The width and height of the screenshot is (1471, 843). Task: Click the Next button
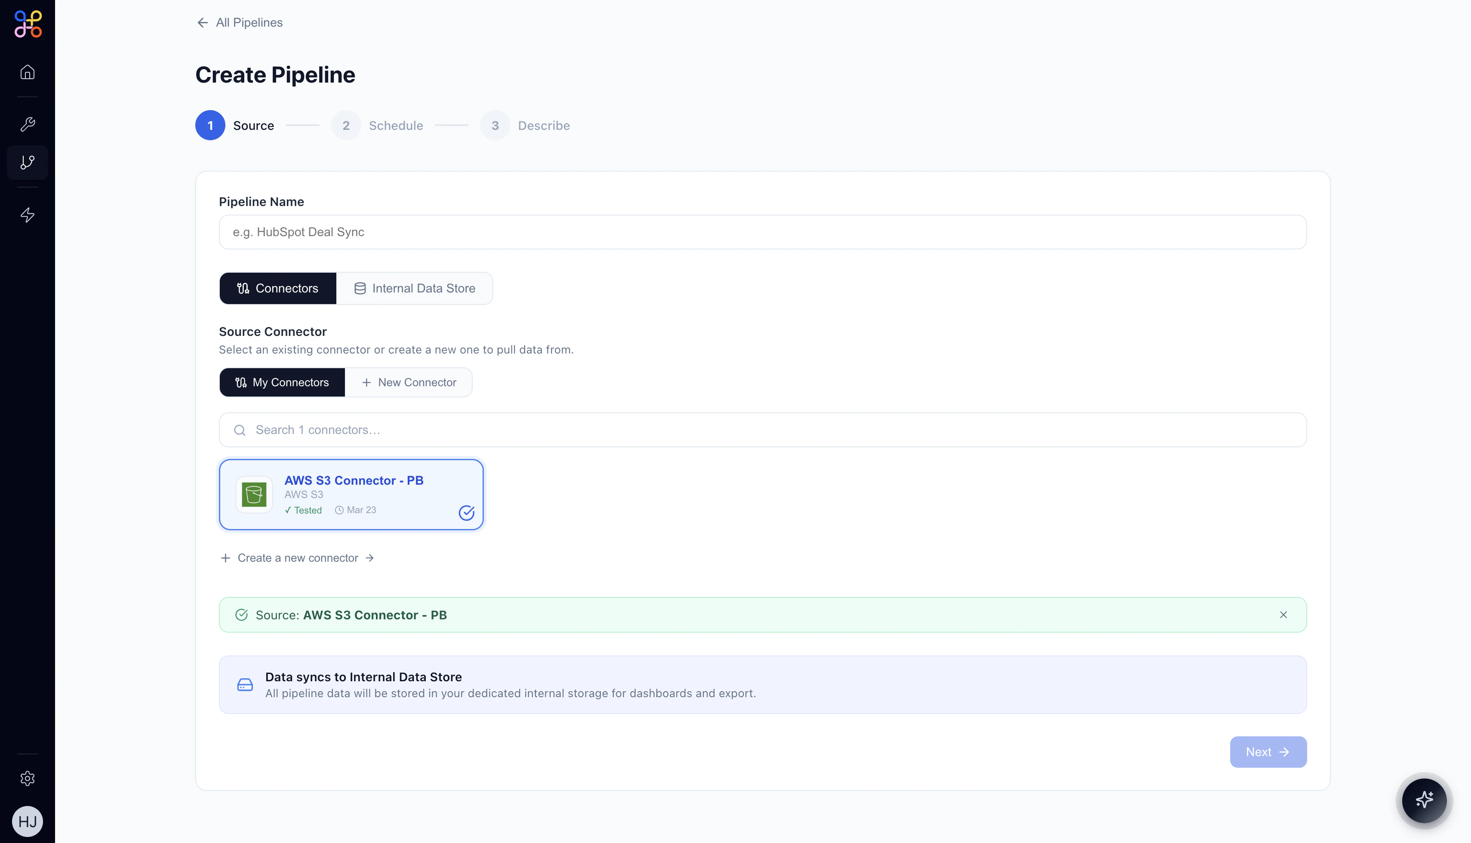[x=1268, y=752]
